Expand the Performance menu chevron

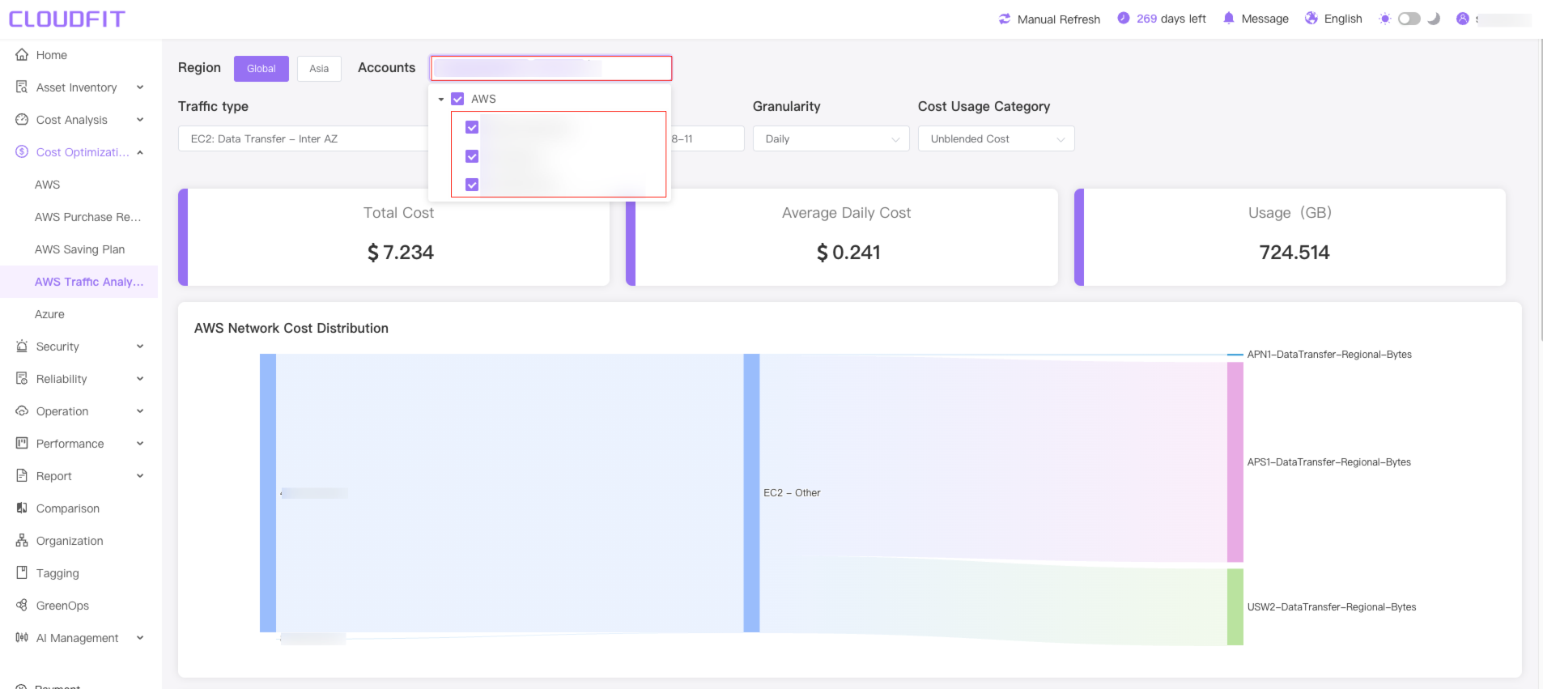(140, 444)
